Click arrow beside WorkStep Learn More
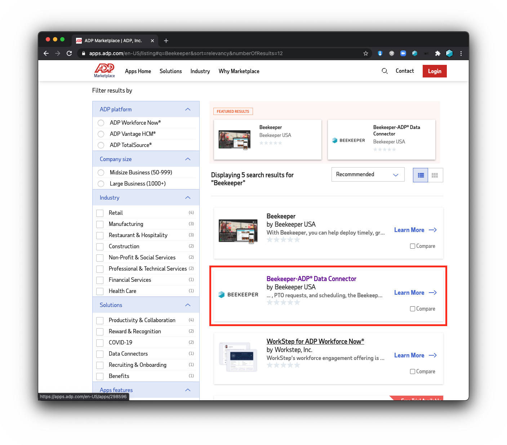 [433, 355]
